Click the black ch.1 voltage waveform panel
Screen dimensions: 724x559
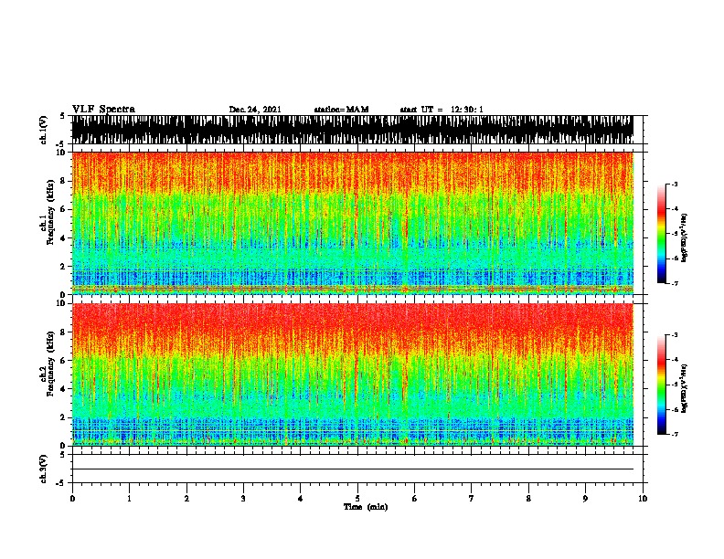[352, 130]
